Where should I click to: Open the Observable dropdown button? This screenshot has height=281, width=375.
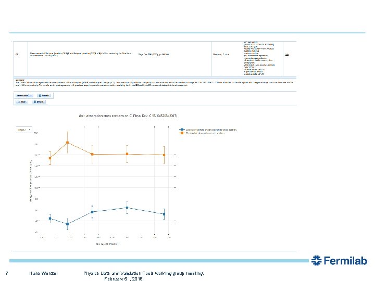(x=24, y=96)
